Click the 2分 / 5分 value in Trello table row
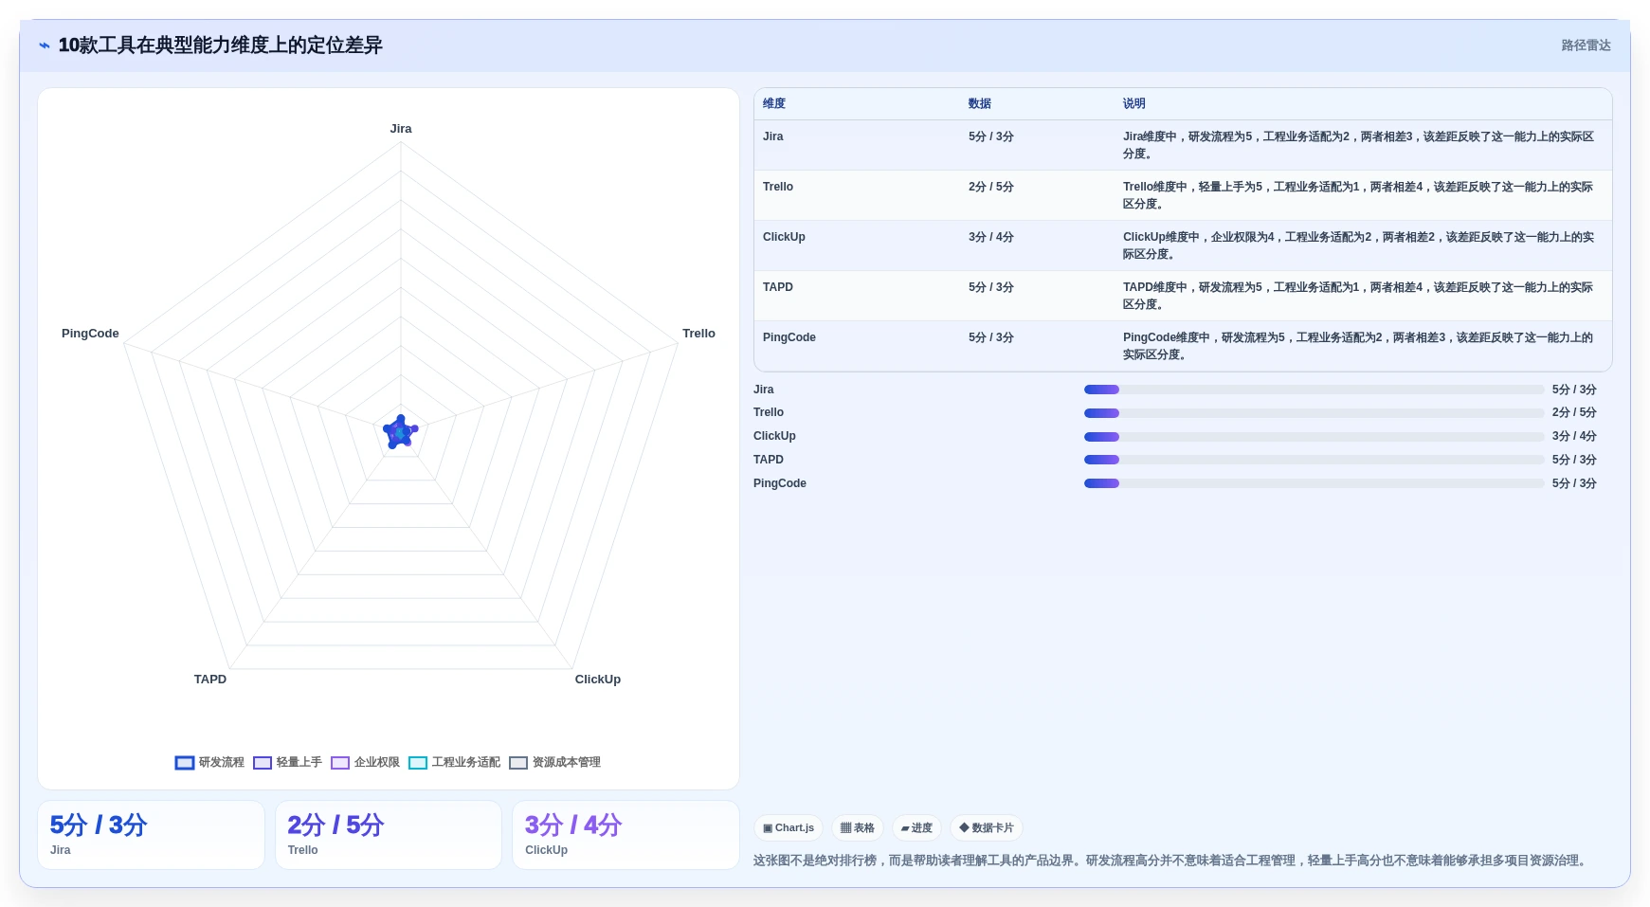 click(991, 187)
